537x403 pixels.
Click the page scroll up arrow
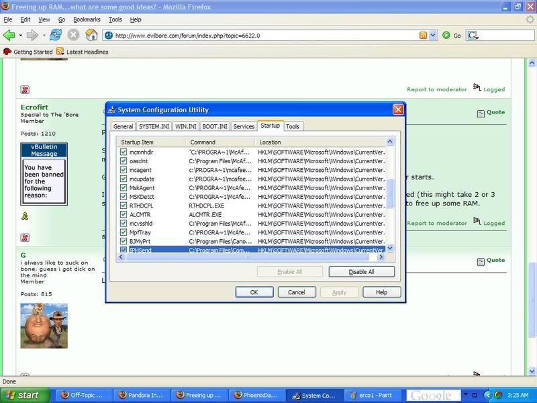(x=532, y=62)
